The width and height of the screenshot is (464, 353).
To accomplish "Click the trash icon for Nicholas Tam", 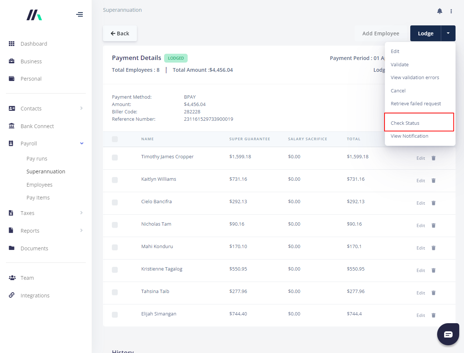I will click(433, 226).
